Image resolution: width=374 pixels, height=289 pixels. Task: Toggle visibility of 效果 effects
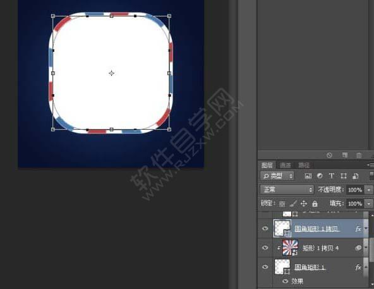(x=285, y=281)
